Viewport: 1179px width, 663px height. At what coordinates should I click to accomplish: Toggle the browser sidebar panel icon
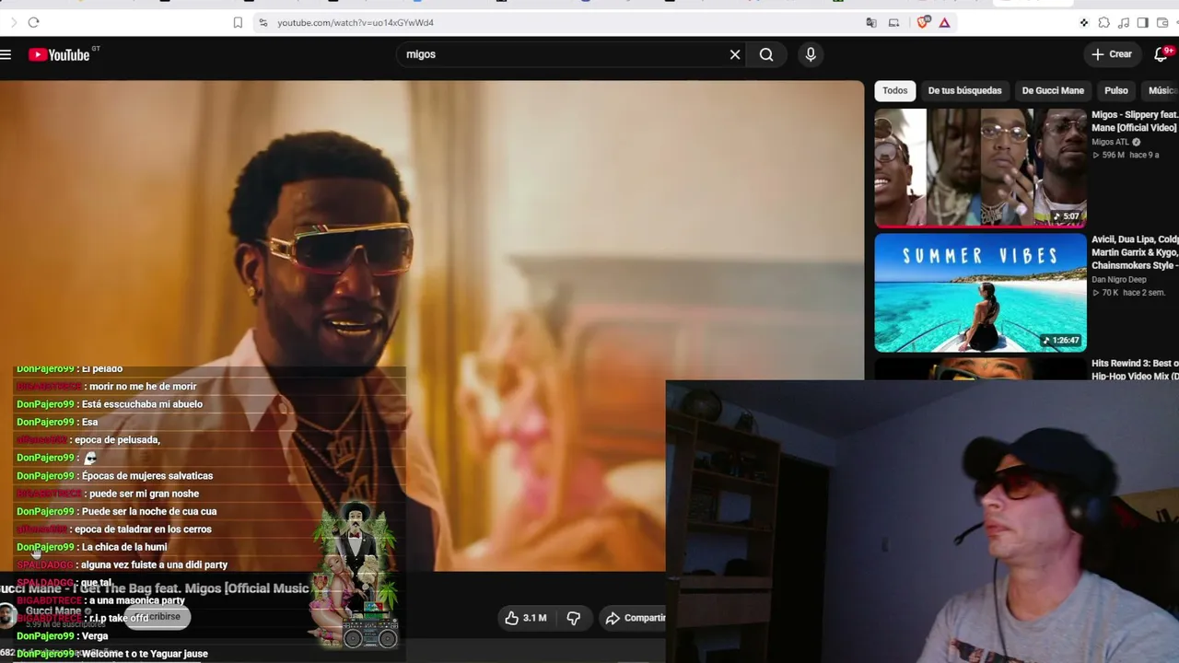click(x=1142, y=22)
